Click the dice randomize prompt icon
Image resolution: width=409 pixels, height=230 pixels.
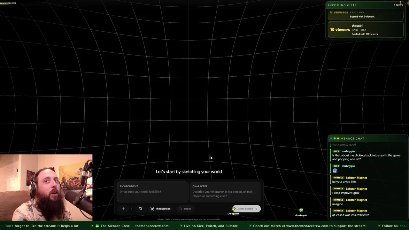click(140, 209)
